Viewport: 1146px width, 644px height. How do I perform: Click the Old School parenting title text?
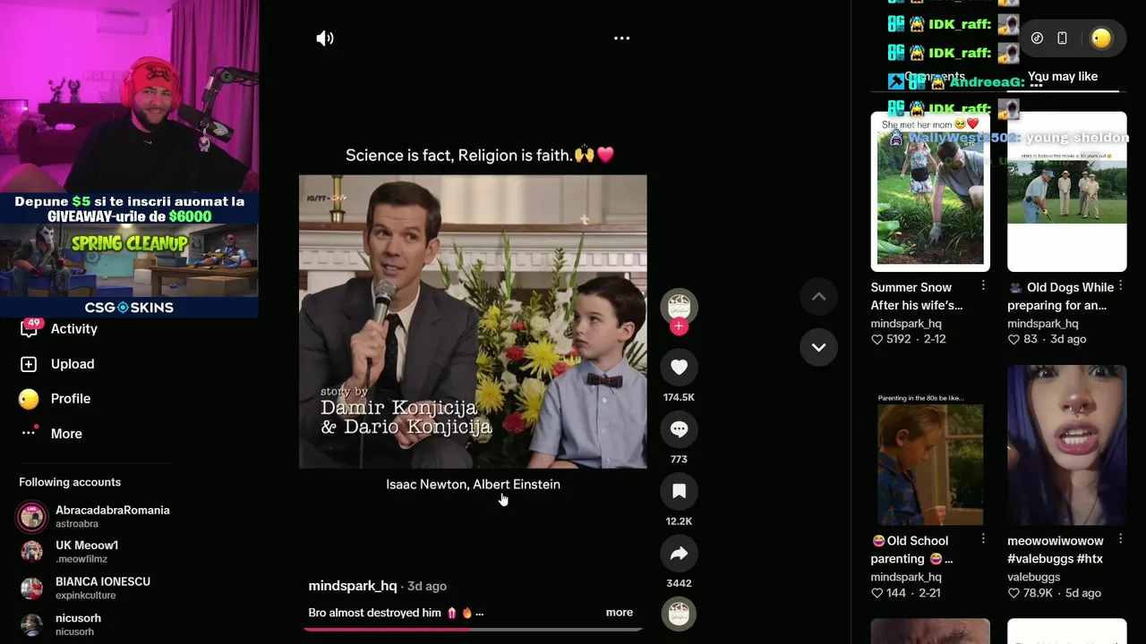(912, 549)
